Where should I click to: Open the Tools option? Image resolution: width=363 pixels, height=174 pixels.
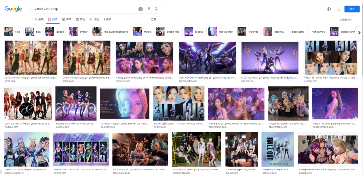[x=153, y=19]
